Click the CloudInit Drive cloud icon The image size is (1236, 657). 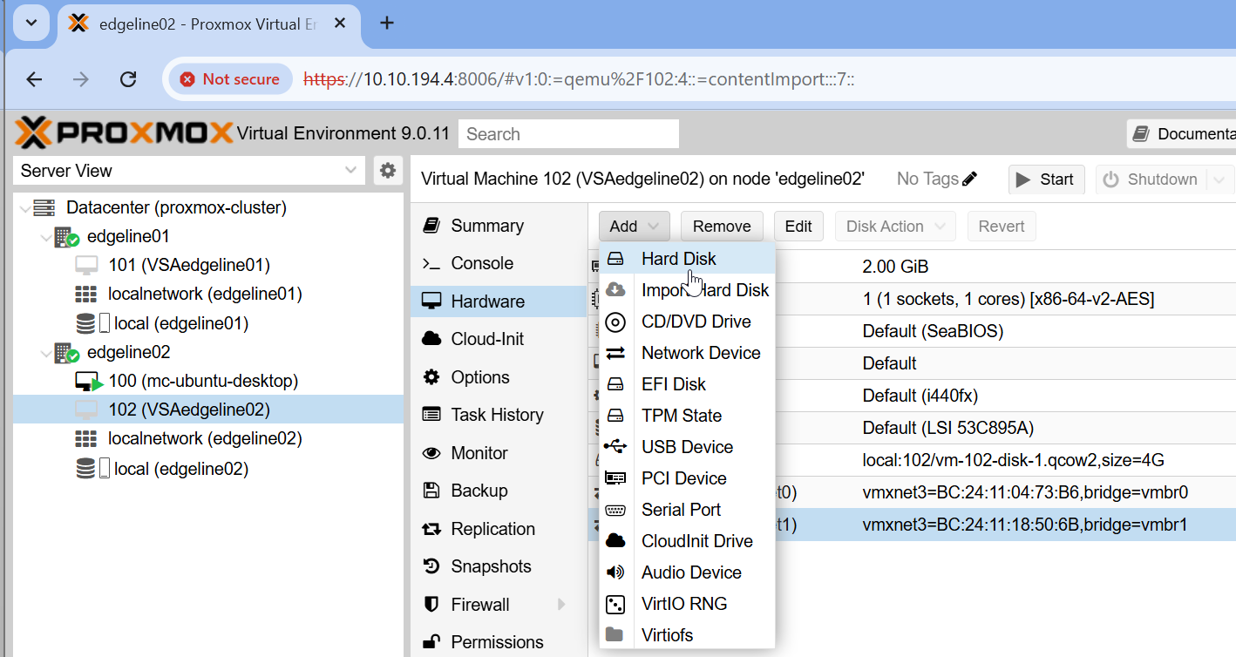coord(615,541)
